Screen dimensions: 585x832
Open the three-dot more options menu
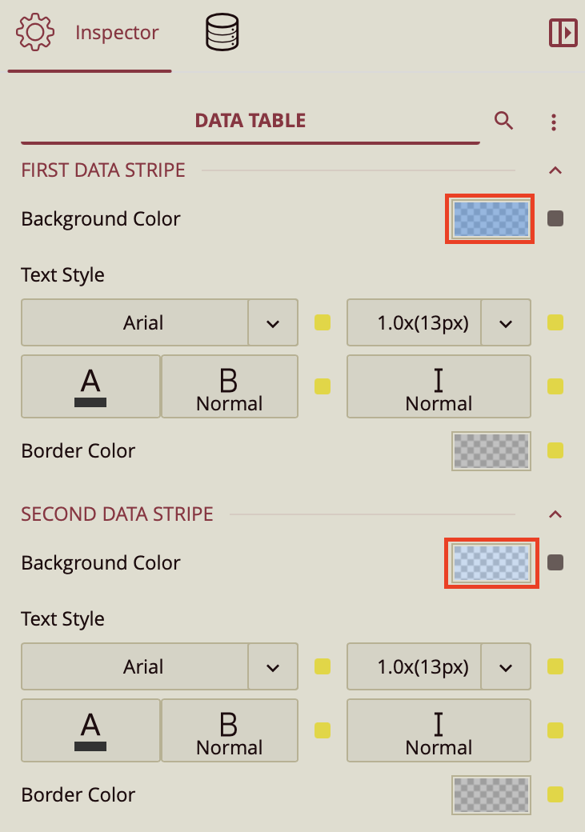click(554, 122)
